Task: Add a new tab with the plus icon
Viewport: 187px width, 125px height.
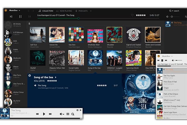Action: (x=91, y=11)
